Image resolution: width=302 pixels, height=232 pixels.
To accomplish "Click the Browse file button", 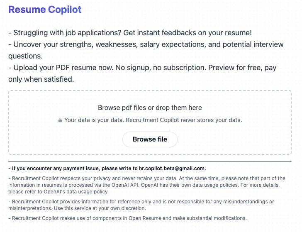I will pyautogui.click(x=150, y=139).
